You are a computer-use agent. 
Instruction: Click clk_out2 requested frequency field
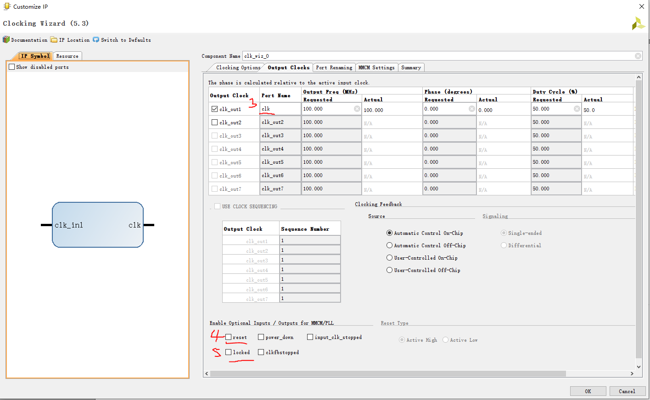331,122
